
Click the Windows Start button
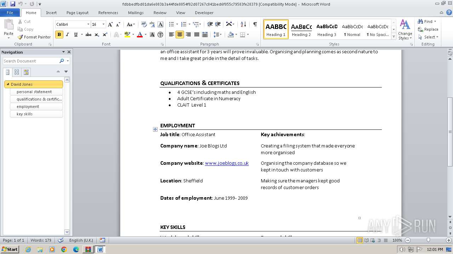tap(10, 249)
